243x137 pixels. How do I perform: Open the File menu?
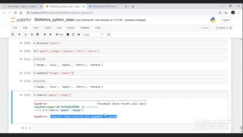(x=15, y=28)
